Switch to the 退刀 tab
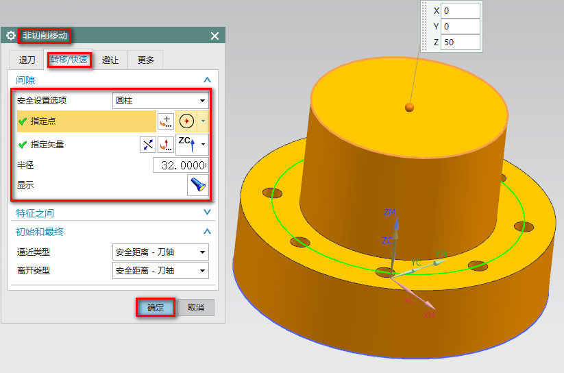564x373 pixels. (x=27, y=60)
